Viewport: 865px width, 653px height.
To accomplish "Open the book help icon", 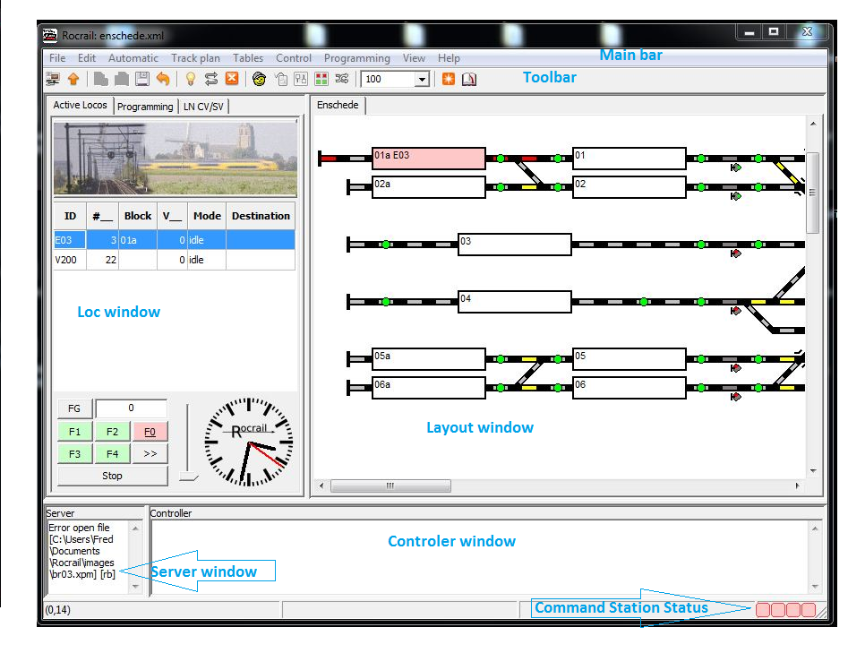I will (469, 79).
